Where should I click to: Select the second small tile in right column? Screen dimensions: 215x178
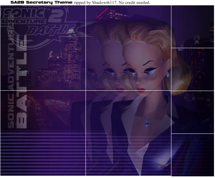[x=192, y=69]
